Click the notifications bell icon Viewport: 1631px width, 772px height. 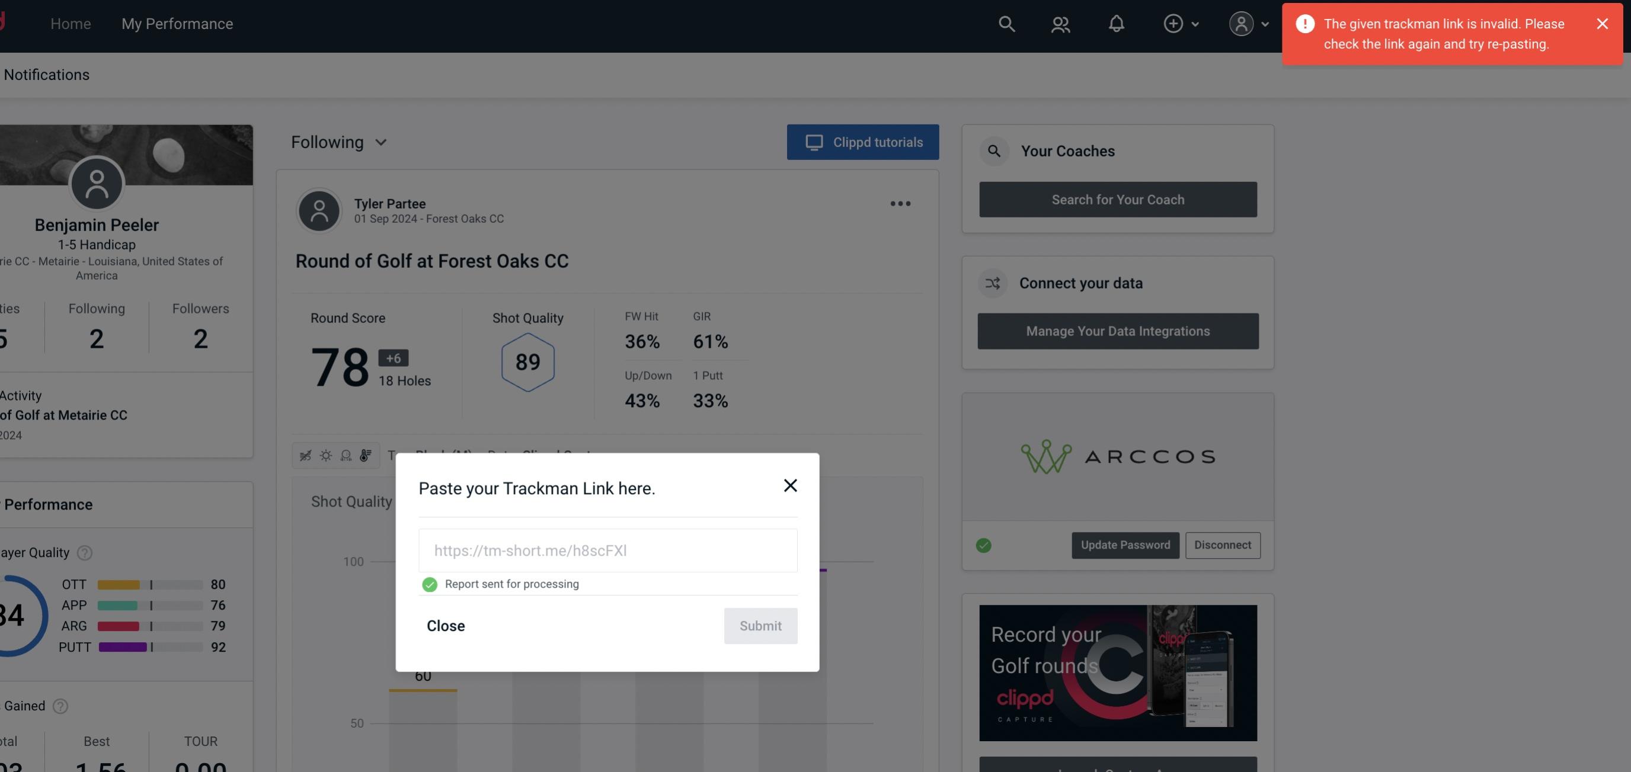(x=1116, y=23)
